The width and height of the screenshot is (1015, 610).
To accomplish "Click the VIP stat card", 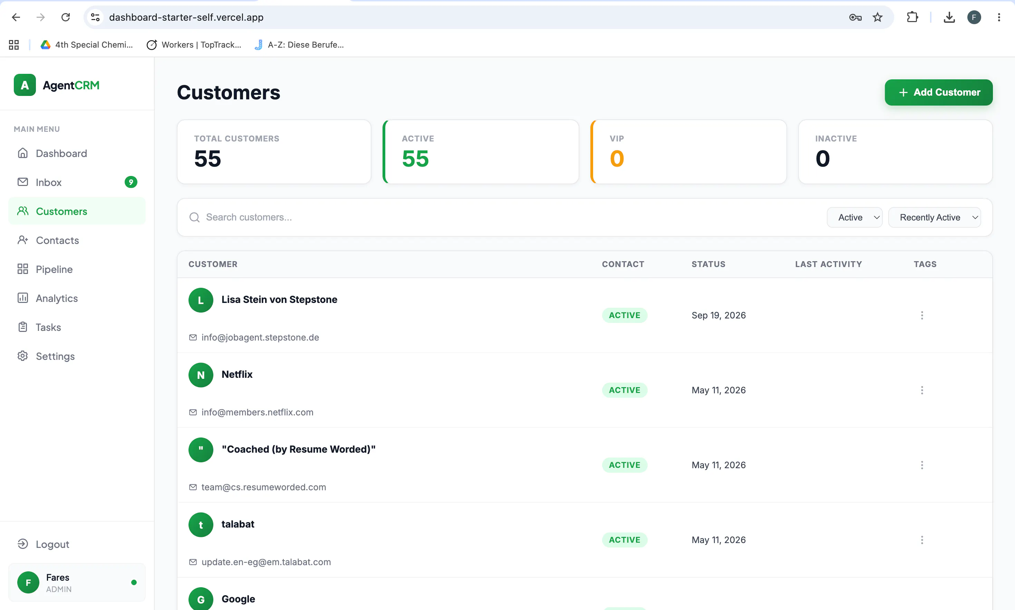I will pos(688,152).
